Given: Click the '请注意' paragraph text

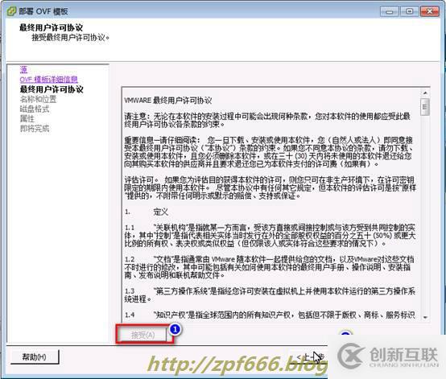Looking at the screenshot, I should coord(267,120).
